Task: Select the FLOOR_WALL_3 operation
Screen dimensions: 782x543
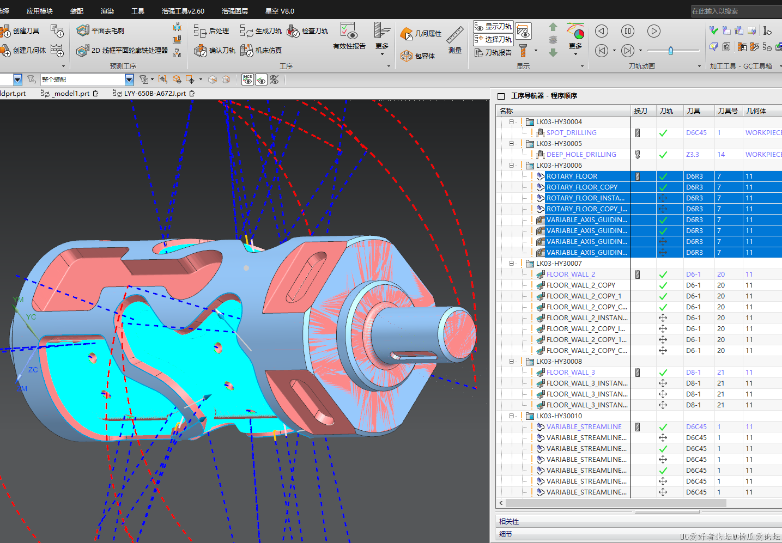Action: (571, 373)
